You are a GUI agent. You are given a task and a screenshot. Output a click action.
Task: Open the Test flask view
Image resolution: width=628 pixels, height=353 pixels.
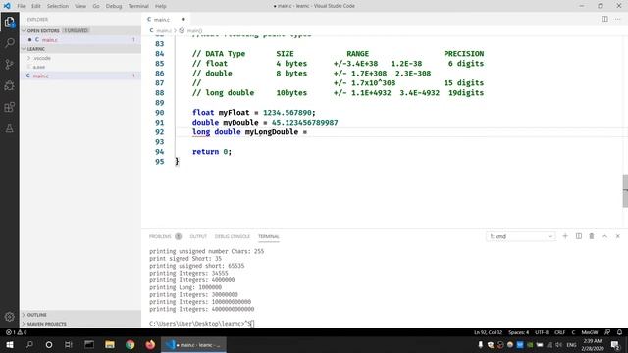coord(9,128)
